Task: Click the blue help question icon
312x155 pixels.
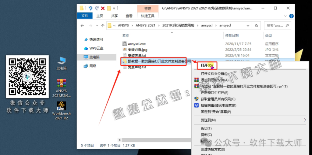Action: (x=291, y=16)
